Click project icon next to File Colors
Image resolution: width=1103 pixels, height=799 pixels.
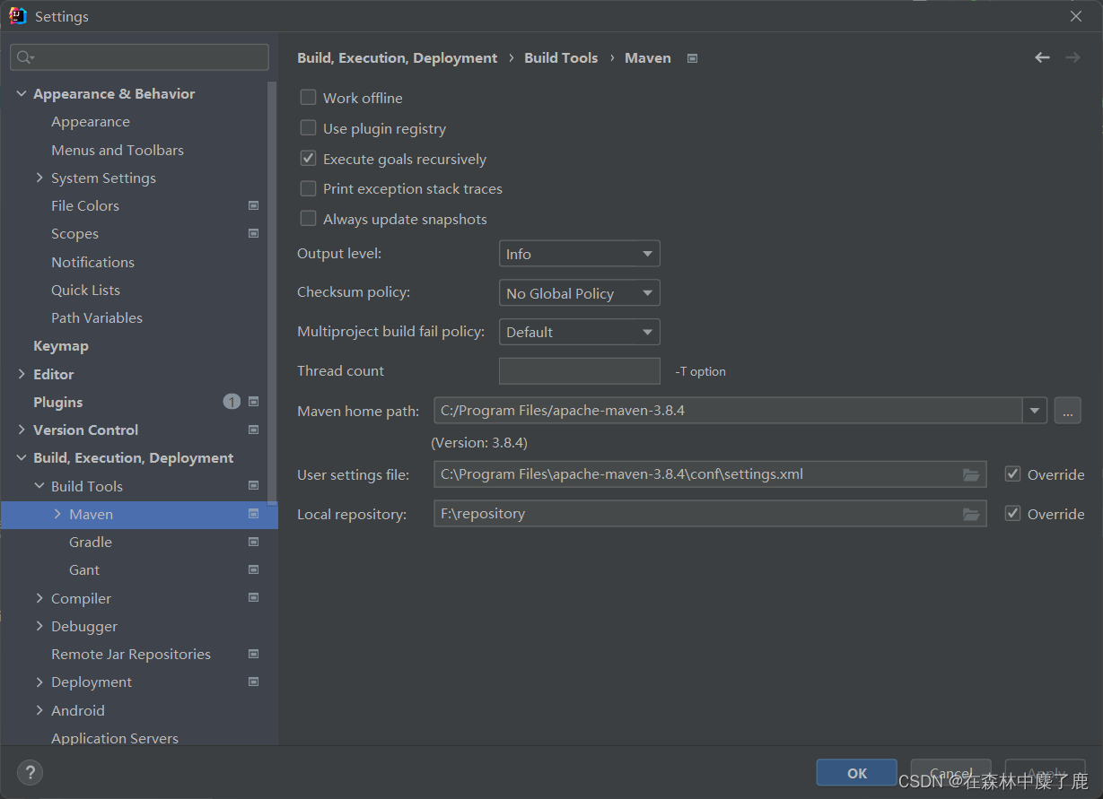tap(253, 205)
